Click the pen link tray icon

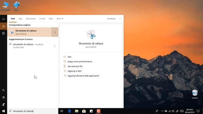click(177, 111)
